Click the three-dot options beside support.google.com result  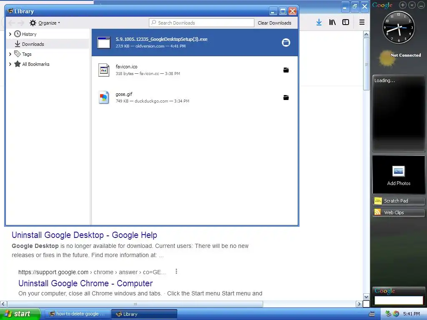[x=176, y=271]
